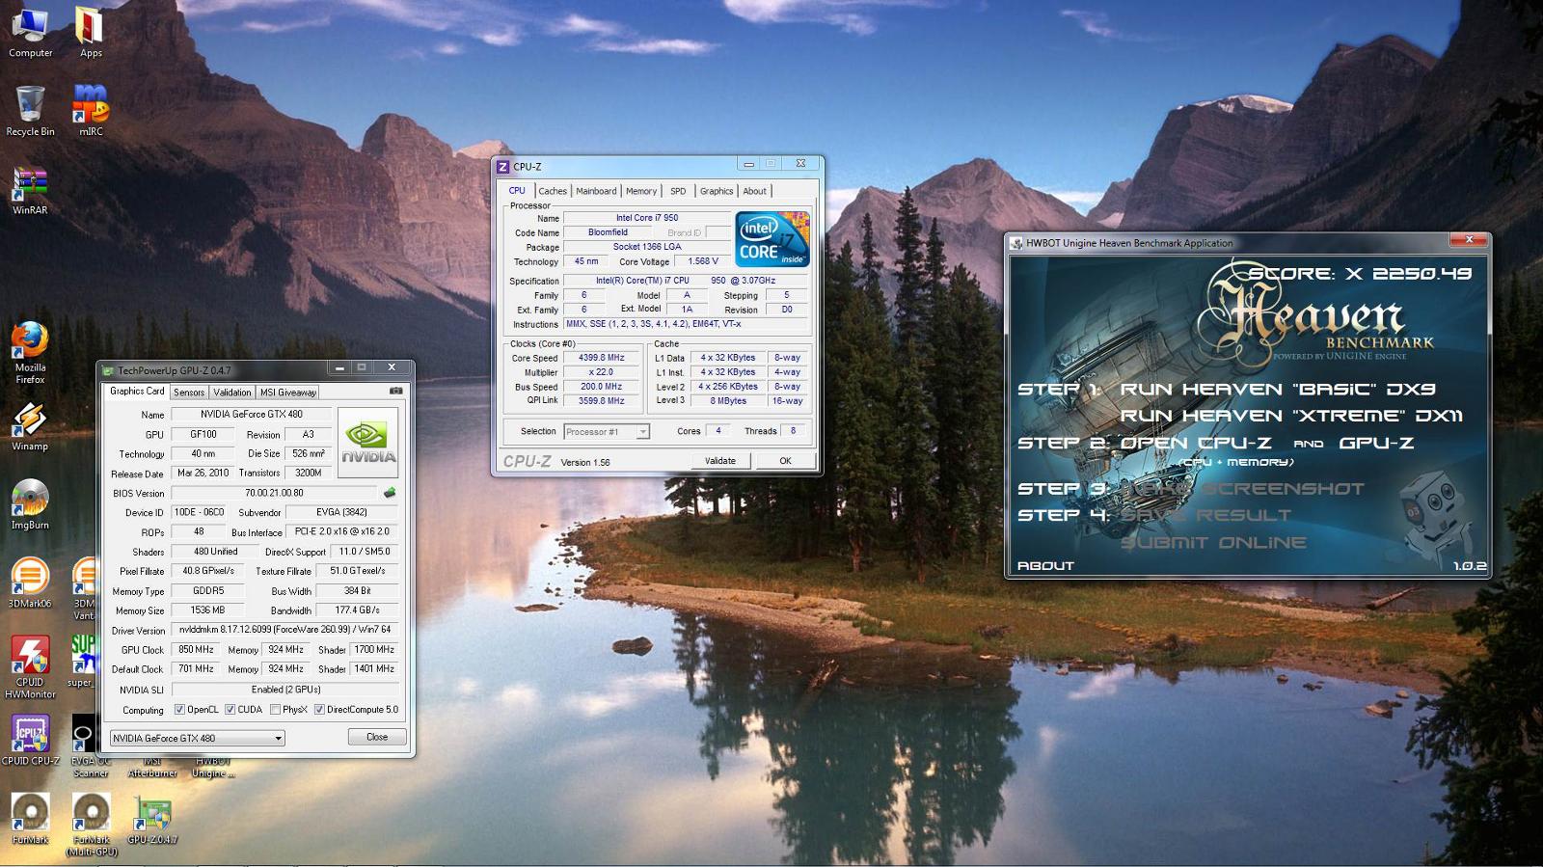The image size is (1543, 867).
Task: Switch to the Mainboard tab in CPU-Z
Action: click(596, 191)
